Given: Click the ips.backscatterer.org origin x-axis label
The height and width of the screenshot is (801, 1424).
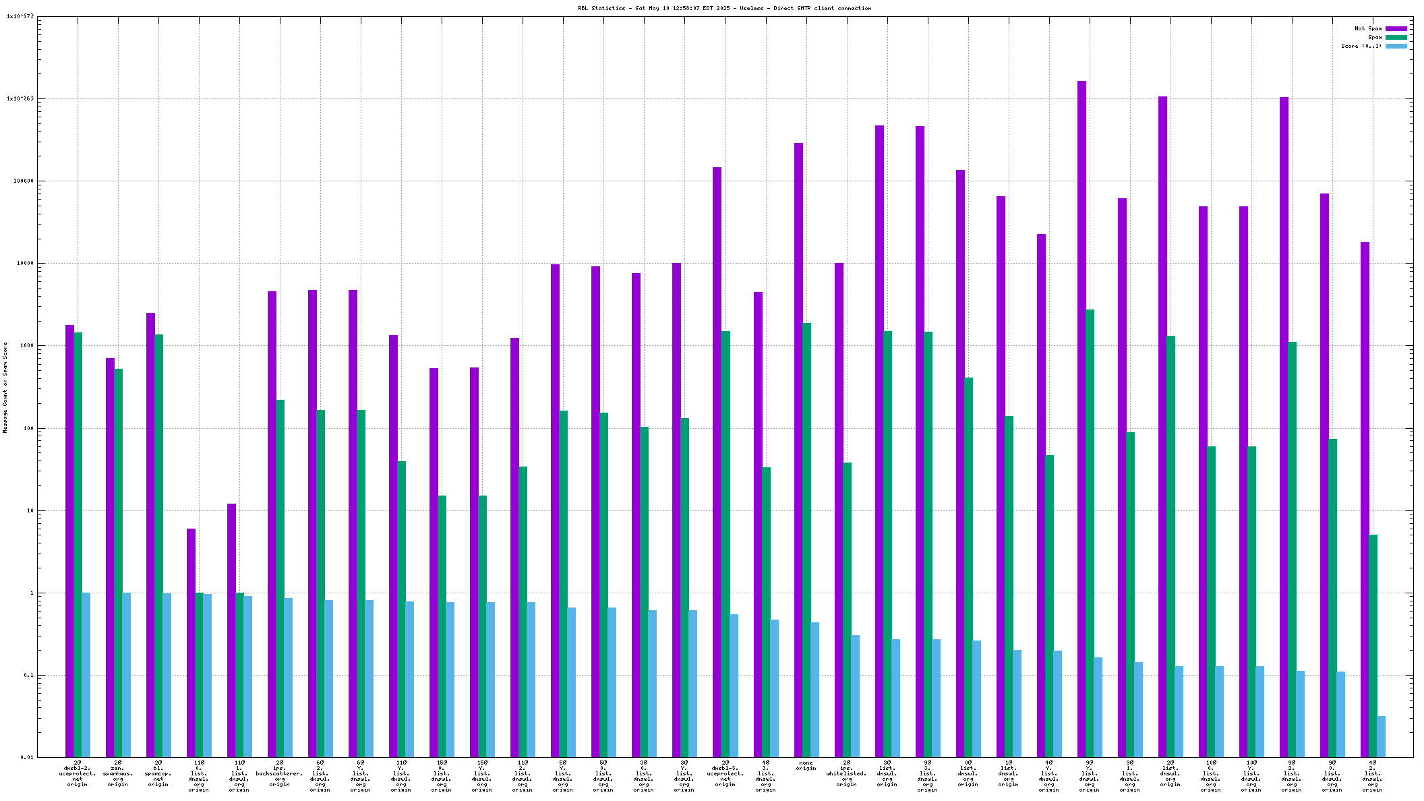Looking at the screenshot, I should click(x=280, y=773).
